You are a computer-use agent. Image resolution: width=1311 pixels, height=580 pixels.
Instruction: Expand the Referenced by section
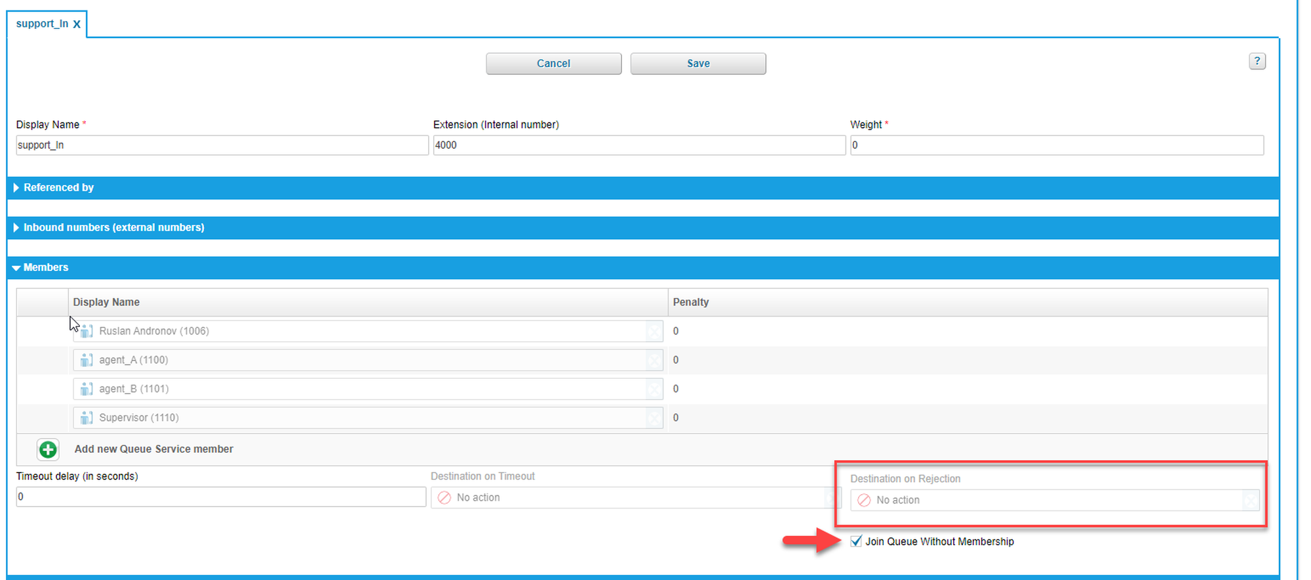pyautogui.click(x=58, y=187)
